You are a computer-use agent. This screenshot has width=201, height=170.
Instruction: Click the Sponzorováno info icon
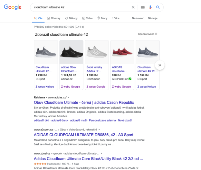click(x=156, y=34)
